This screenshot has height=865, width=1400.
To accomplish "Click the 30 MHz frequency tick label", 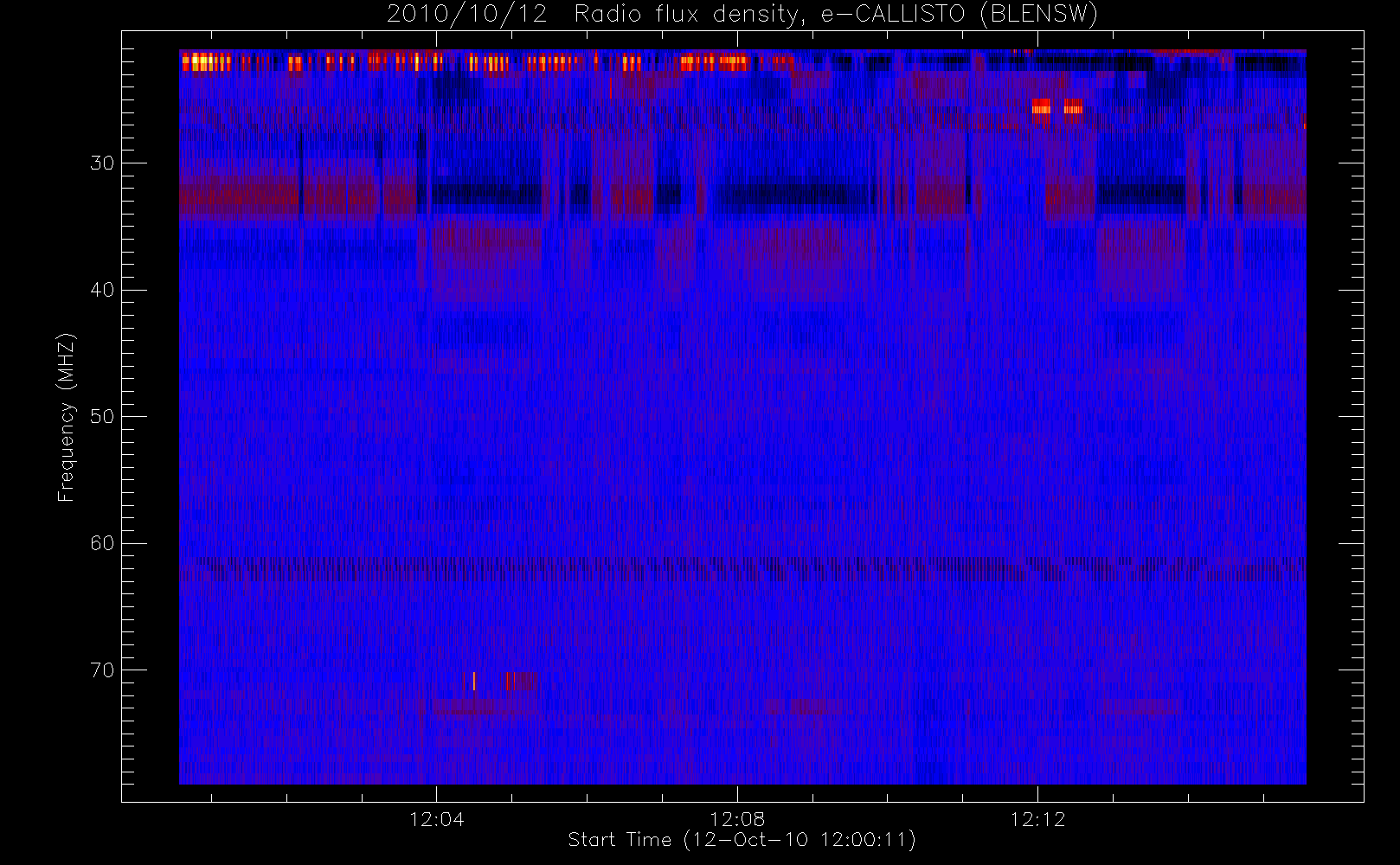I will 102,163.
